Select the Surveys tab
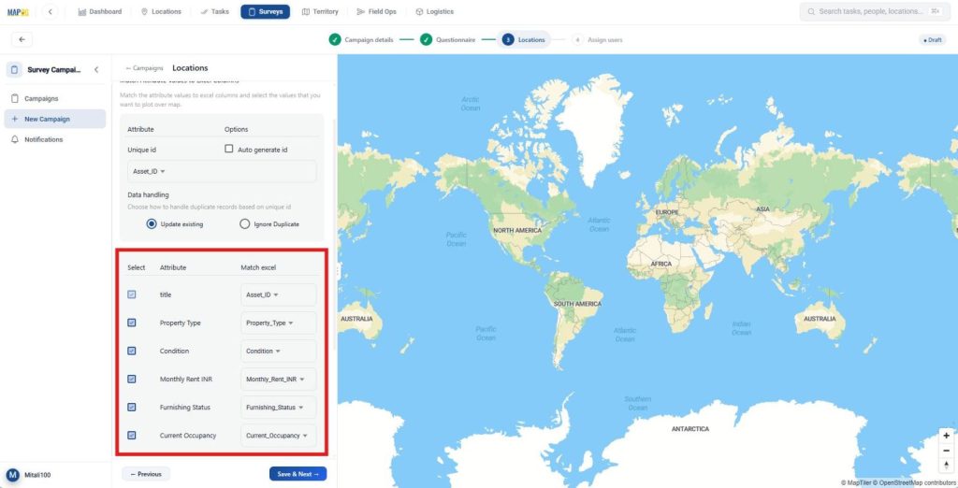The width and height of the screenshot is (958, 488). [x=265, y=11]
